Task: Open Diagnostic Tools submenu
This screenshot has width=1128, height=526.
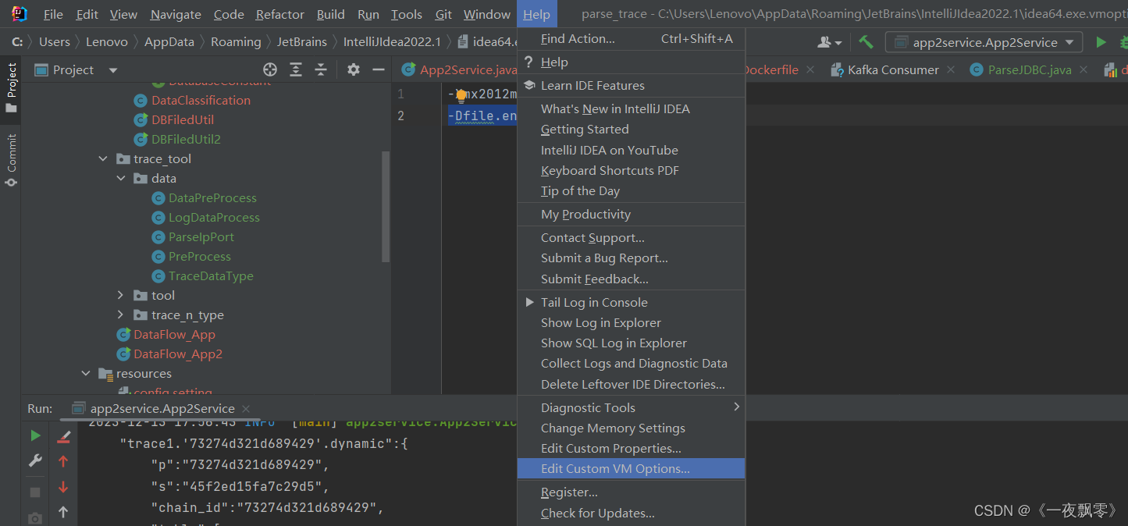Action: [631, 407]
